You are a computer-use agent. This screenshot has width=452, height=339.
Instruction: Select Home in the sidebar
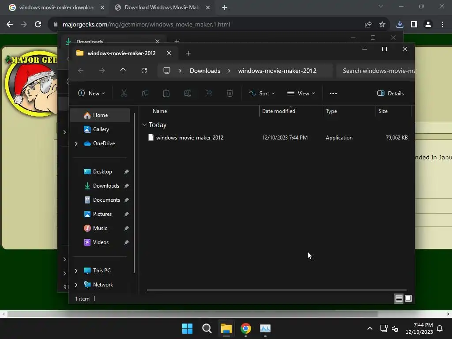(x=100, y=115)
